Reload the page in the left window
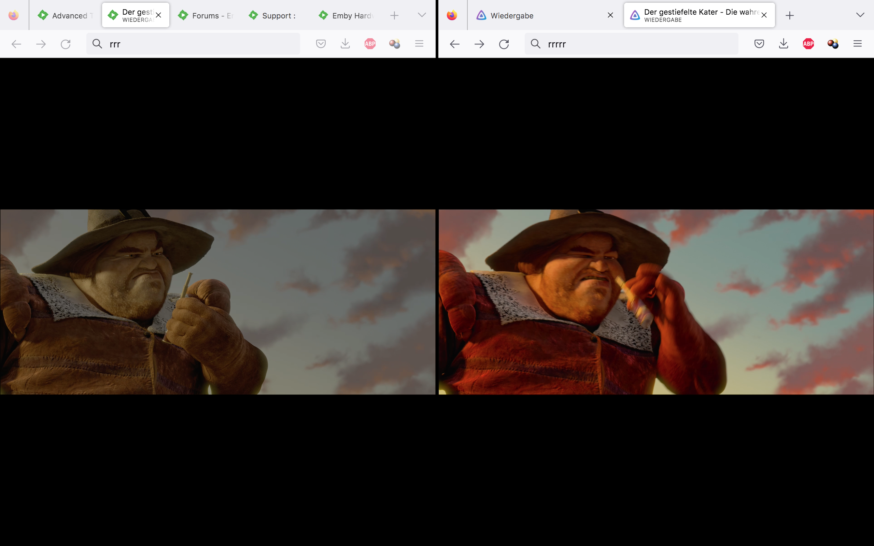This screenshot has width=874, height=546. [x=65, y=44]
